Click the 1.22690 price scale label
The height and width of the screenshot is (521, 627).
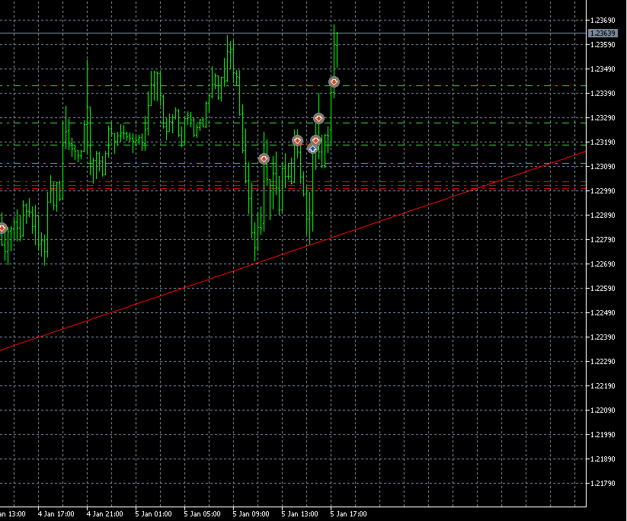603,264
